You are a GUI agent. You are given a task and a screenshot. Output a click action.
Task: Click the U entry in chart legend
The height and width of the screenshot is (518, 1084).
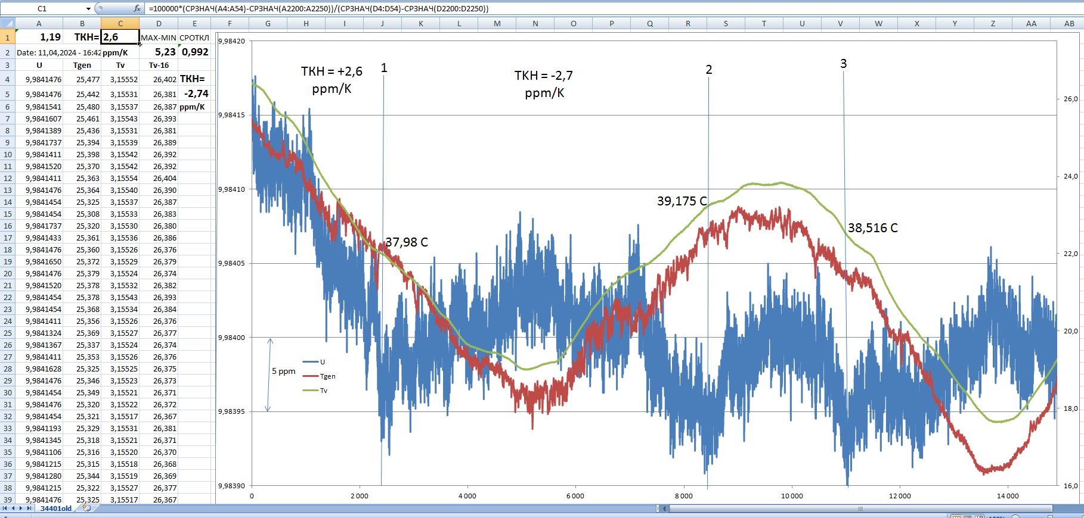click(x=314, y=362)
